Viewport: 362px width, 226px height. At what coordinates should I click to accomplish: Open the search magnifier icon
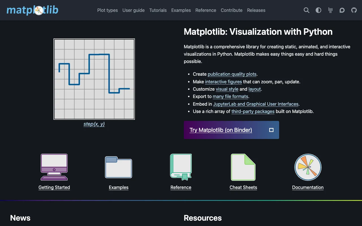coord(307,10)
